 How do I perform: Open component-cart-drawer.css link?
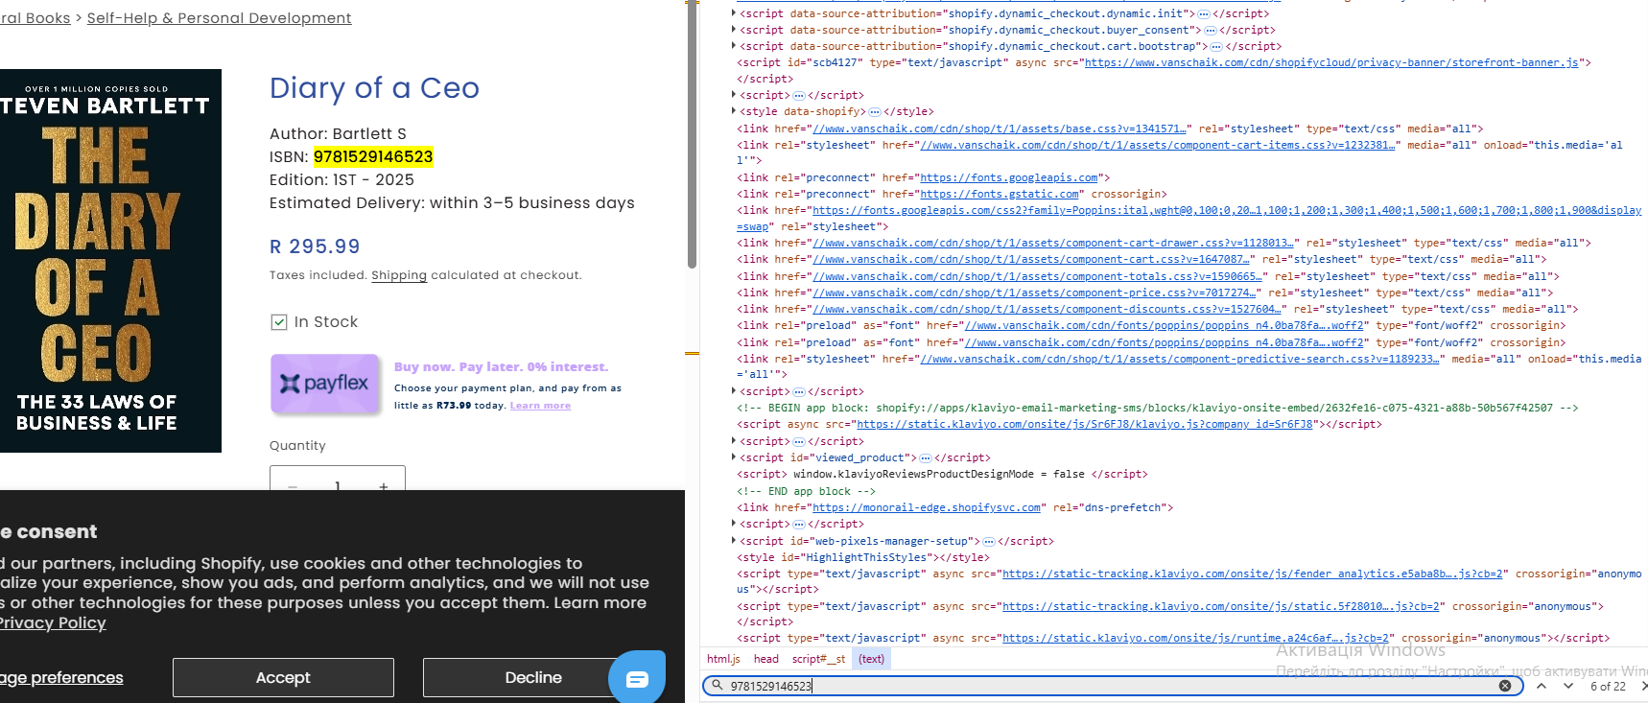(1055, 243)
